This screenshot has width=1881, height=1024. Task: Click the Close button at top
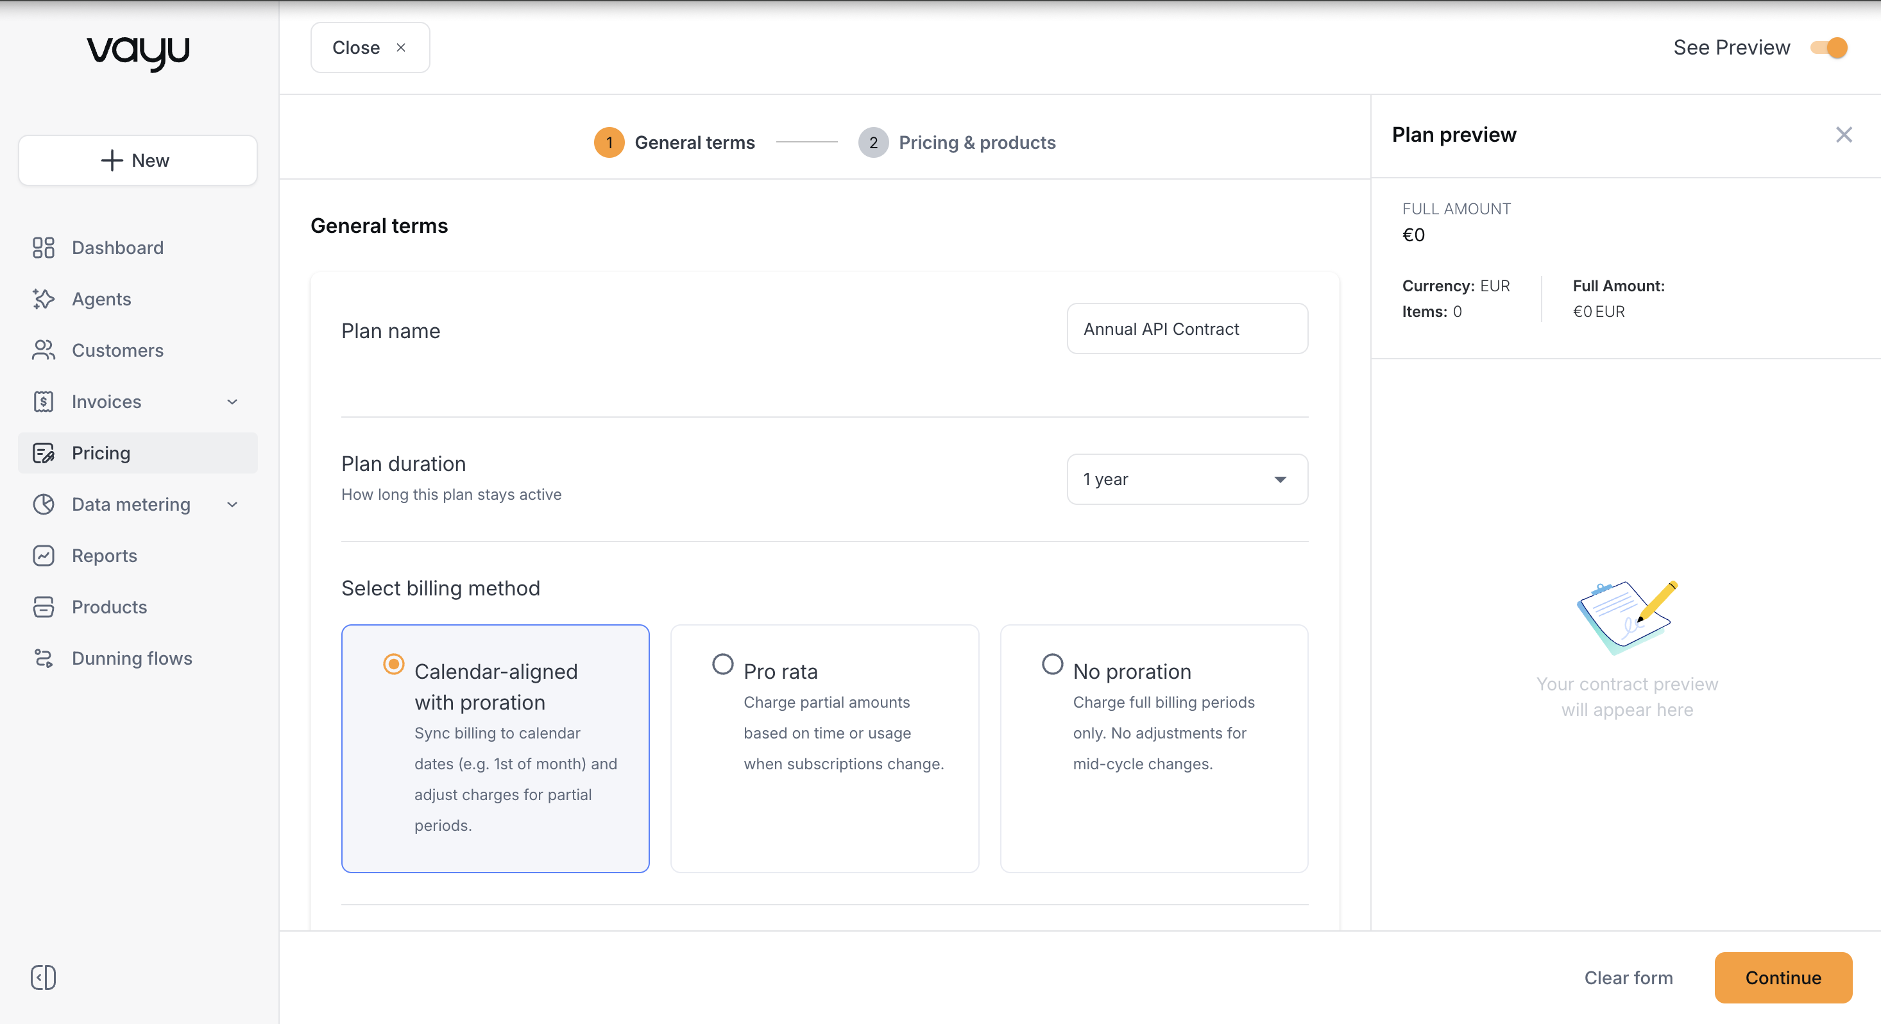coord(370,47)
